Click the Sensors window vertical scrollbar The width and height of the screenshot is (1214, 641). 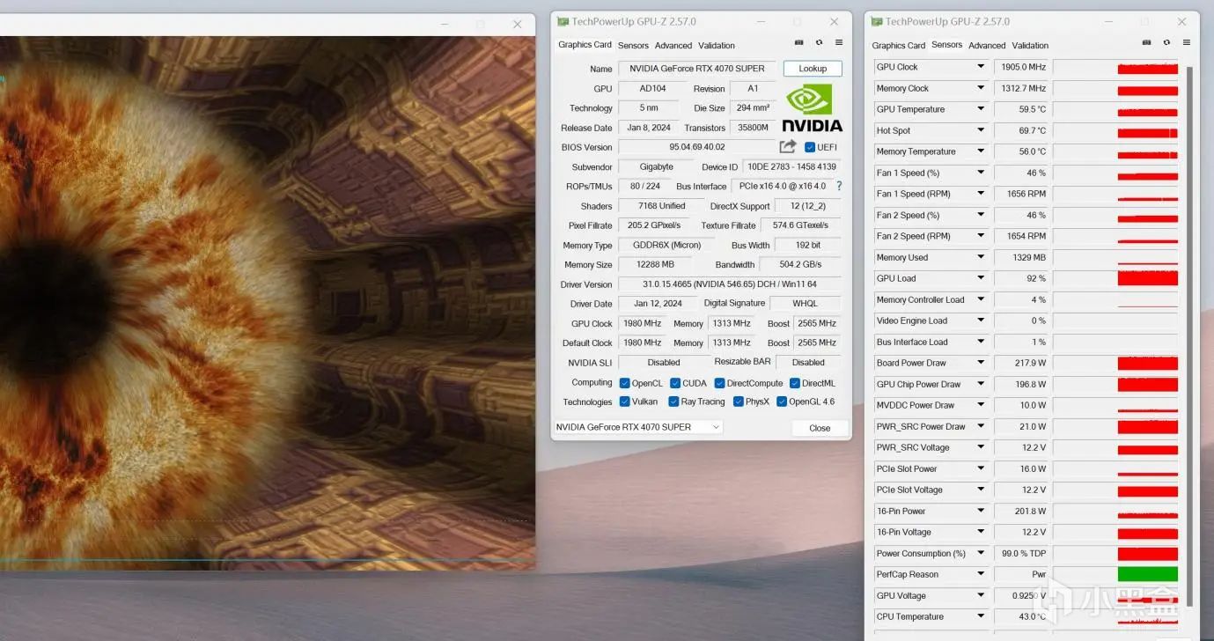[x=1190, y=335]
